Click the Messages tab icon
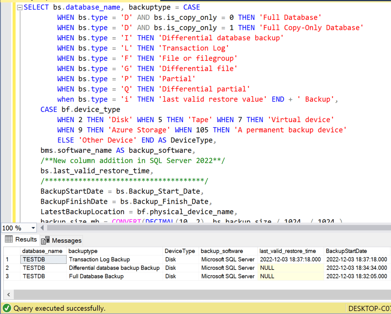 [x=45, y=240]
